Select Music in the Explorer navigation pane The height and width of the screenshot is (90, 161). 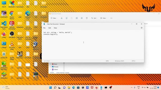tap(55, 64)
